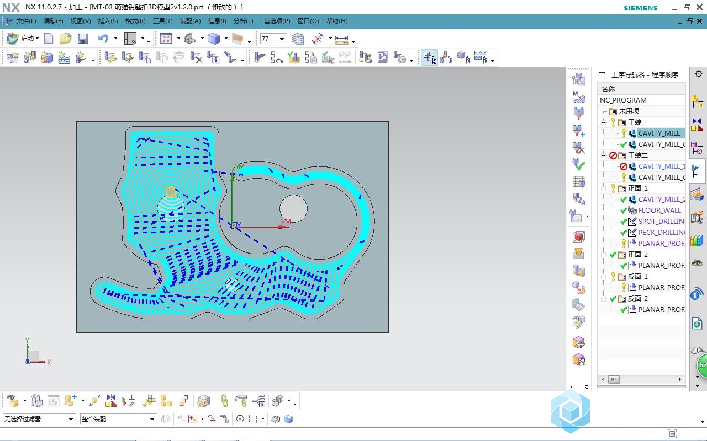The image size is (707, 441).
Task: Open the 编辑(E) menu
Action: point(53,21)
